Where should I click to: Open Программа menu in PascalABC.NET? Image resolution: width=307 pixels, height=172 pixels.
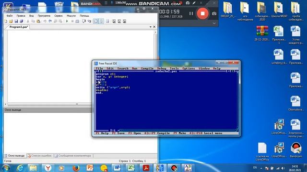(x=44, y=16)
